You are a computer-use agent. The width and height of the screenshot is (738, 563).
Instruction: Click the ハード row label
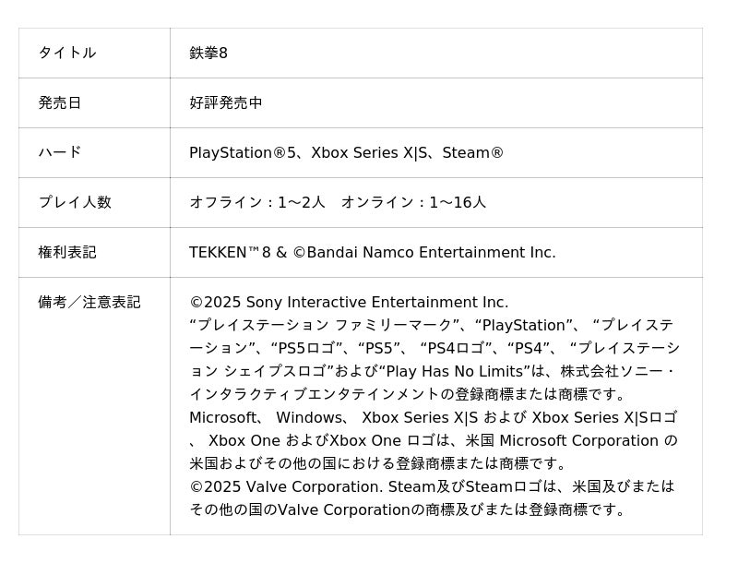[x=59, y=152]
